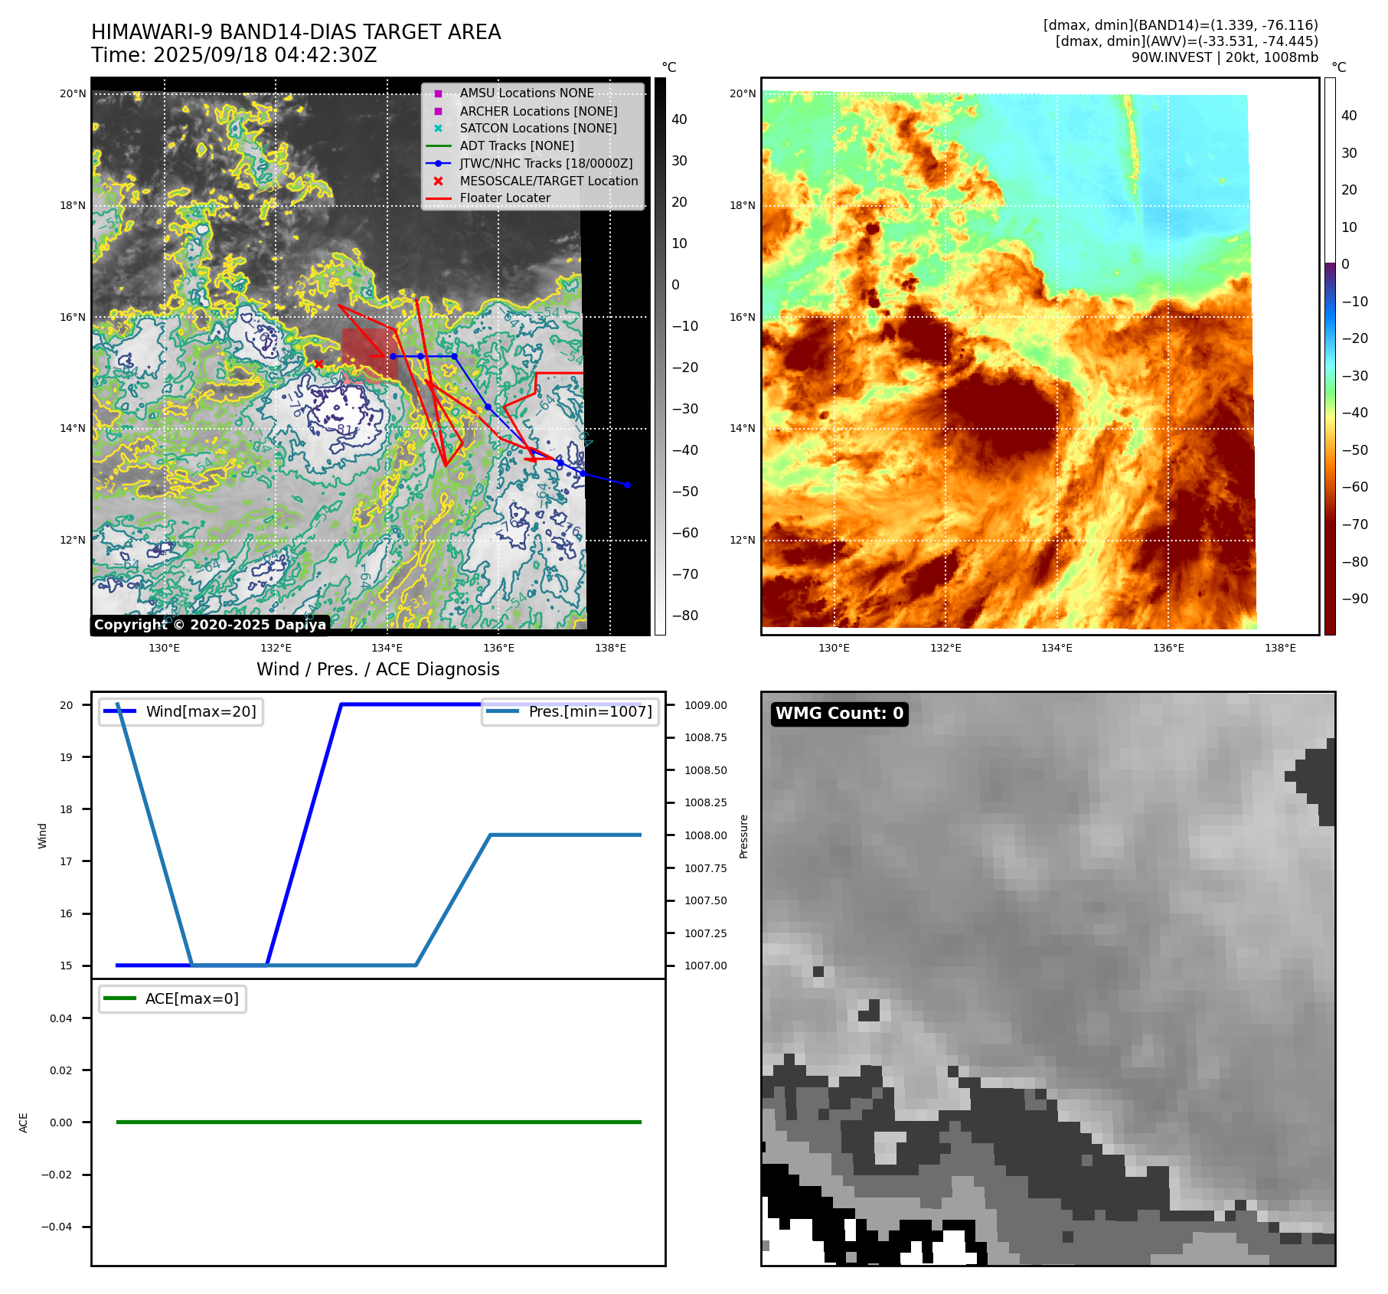The image size is (1388, 1294).
Task: Click the green ACE line in the chart
Action: (x=378, y=1122)
